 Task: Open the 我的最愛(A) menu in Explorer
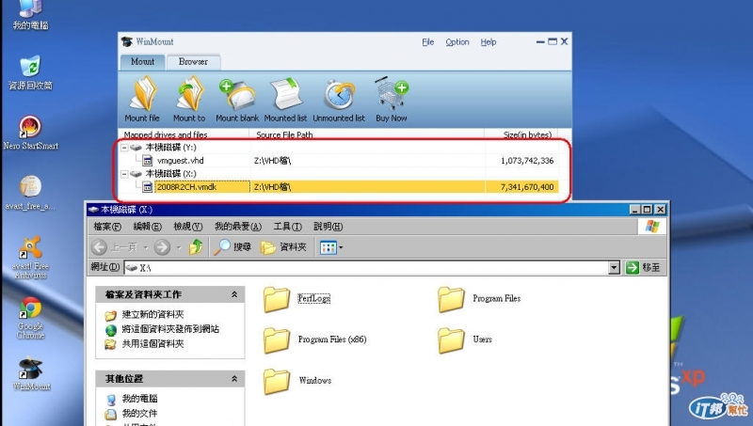click(x=238, y=227)
